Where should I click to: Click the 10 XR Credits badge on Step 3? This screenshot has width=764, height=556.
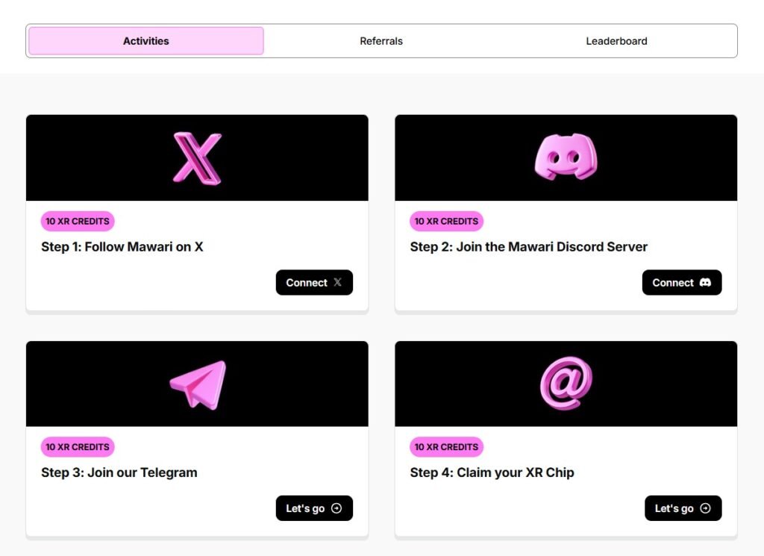[x=78, y=447]
